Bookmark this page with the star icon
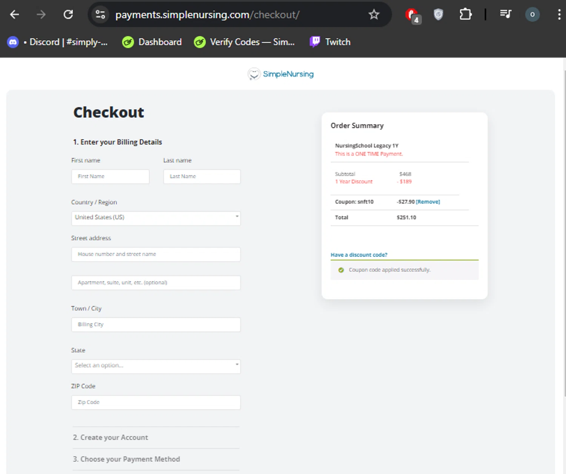 click(374, 15)
